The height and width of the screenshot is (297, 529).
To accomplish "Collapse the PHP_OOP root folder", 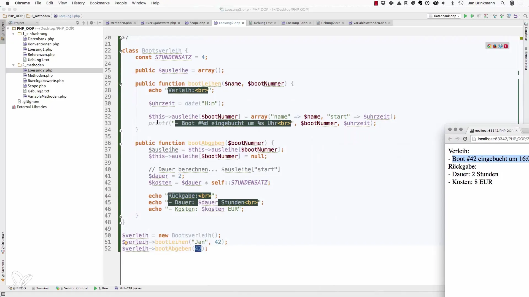I will click(x=8, y=28).
